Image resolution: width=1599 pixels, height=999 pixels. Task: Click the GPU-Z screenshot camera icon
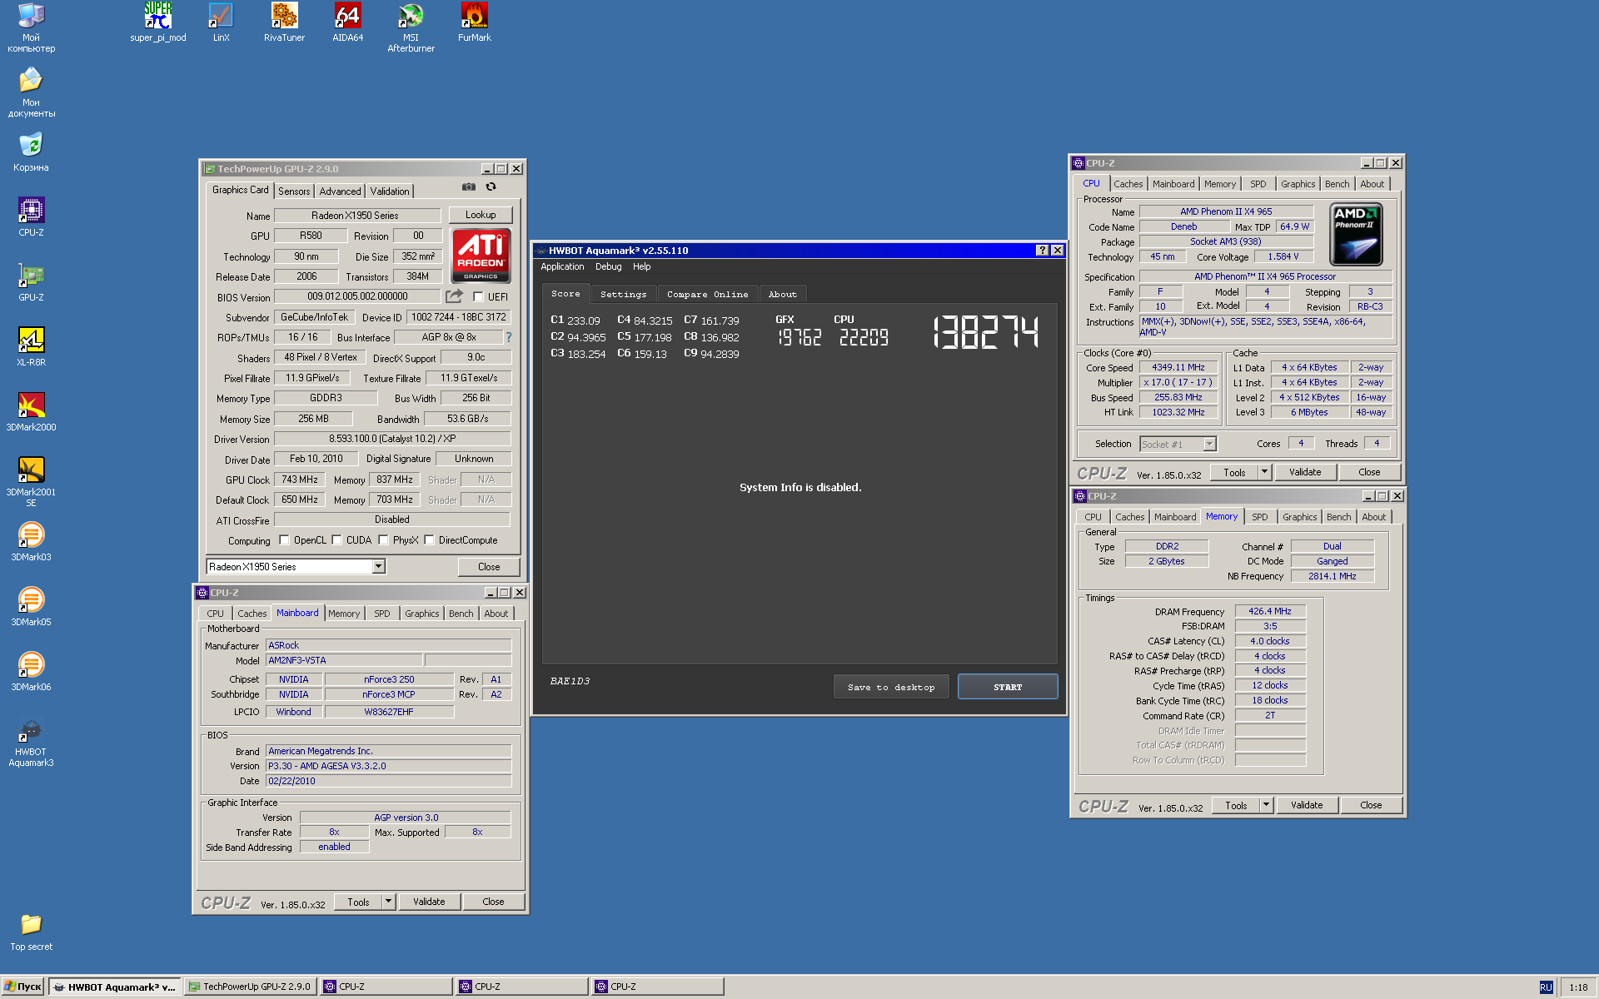[x=469, y=186]
